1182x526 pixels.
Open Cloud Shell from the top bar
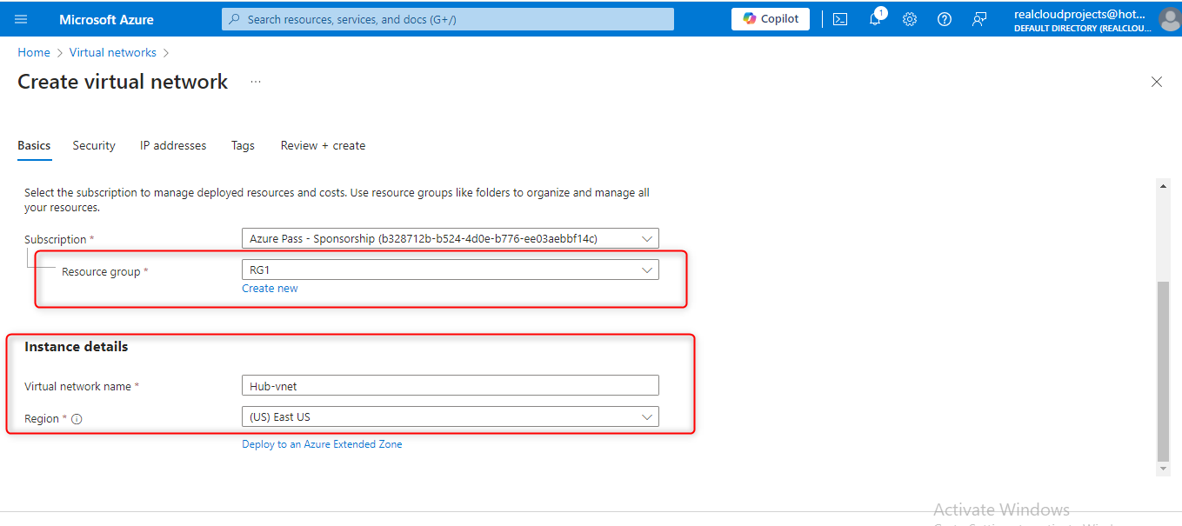(840, 19)
